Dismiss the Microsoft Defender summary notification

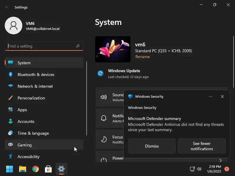(152, 146)
